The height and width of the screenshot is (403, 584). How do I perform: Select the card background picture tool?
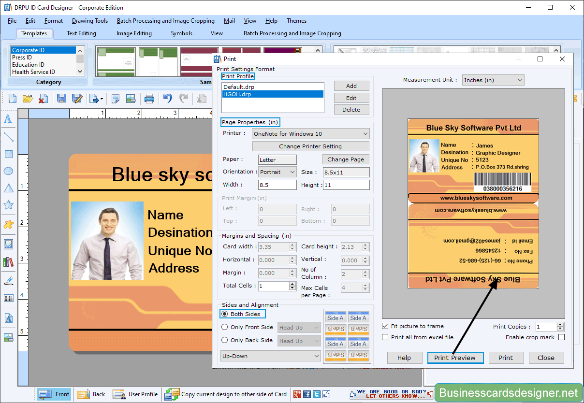pos(8,337)
